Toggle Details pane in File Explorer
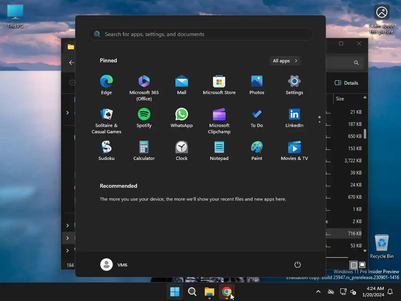401x301 pixels. 347,83
